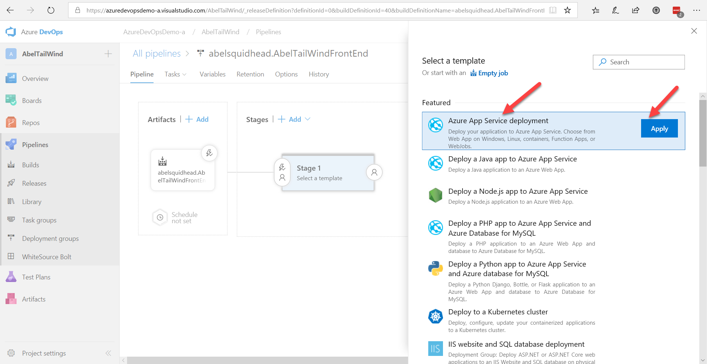The height and width of the screenshot is (364, 707).
Task: Select the abelsquidhead artifact card
Action: pyautogui.click(x=183, y=170)
